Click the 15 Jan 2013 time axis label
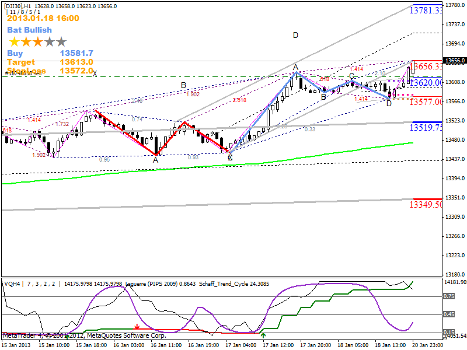Viewport: 467px width, 350px height. [16, 345]
